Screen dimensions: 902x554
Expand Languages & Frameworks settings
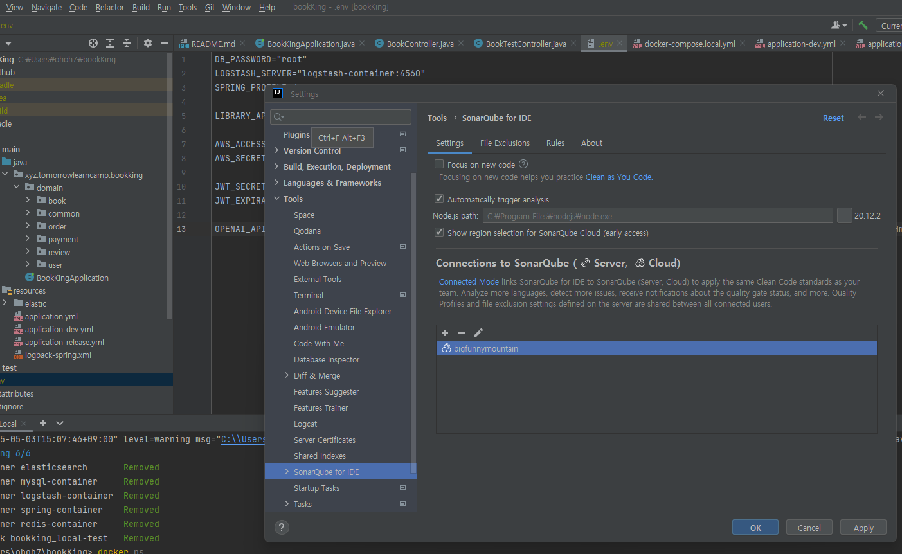[x=276, y=183]
